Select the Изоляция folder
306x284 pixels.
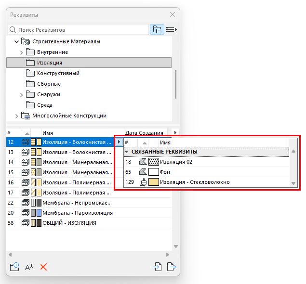coord(89,63)
